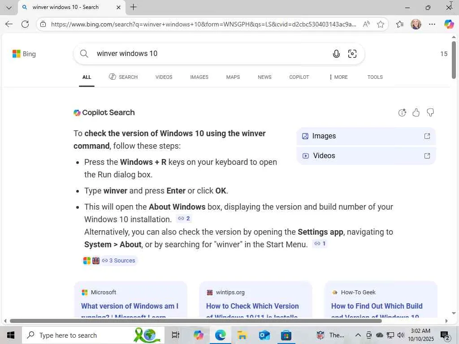
Task: Open Videos in new window icon
Action: coord(427,156)
